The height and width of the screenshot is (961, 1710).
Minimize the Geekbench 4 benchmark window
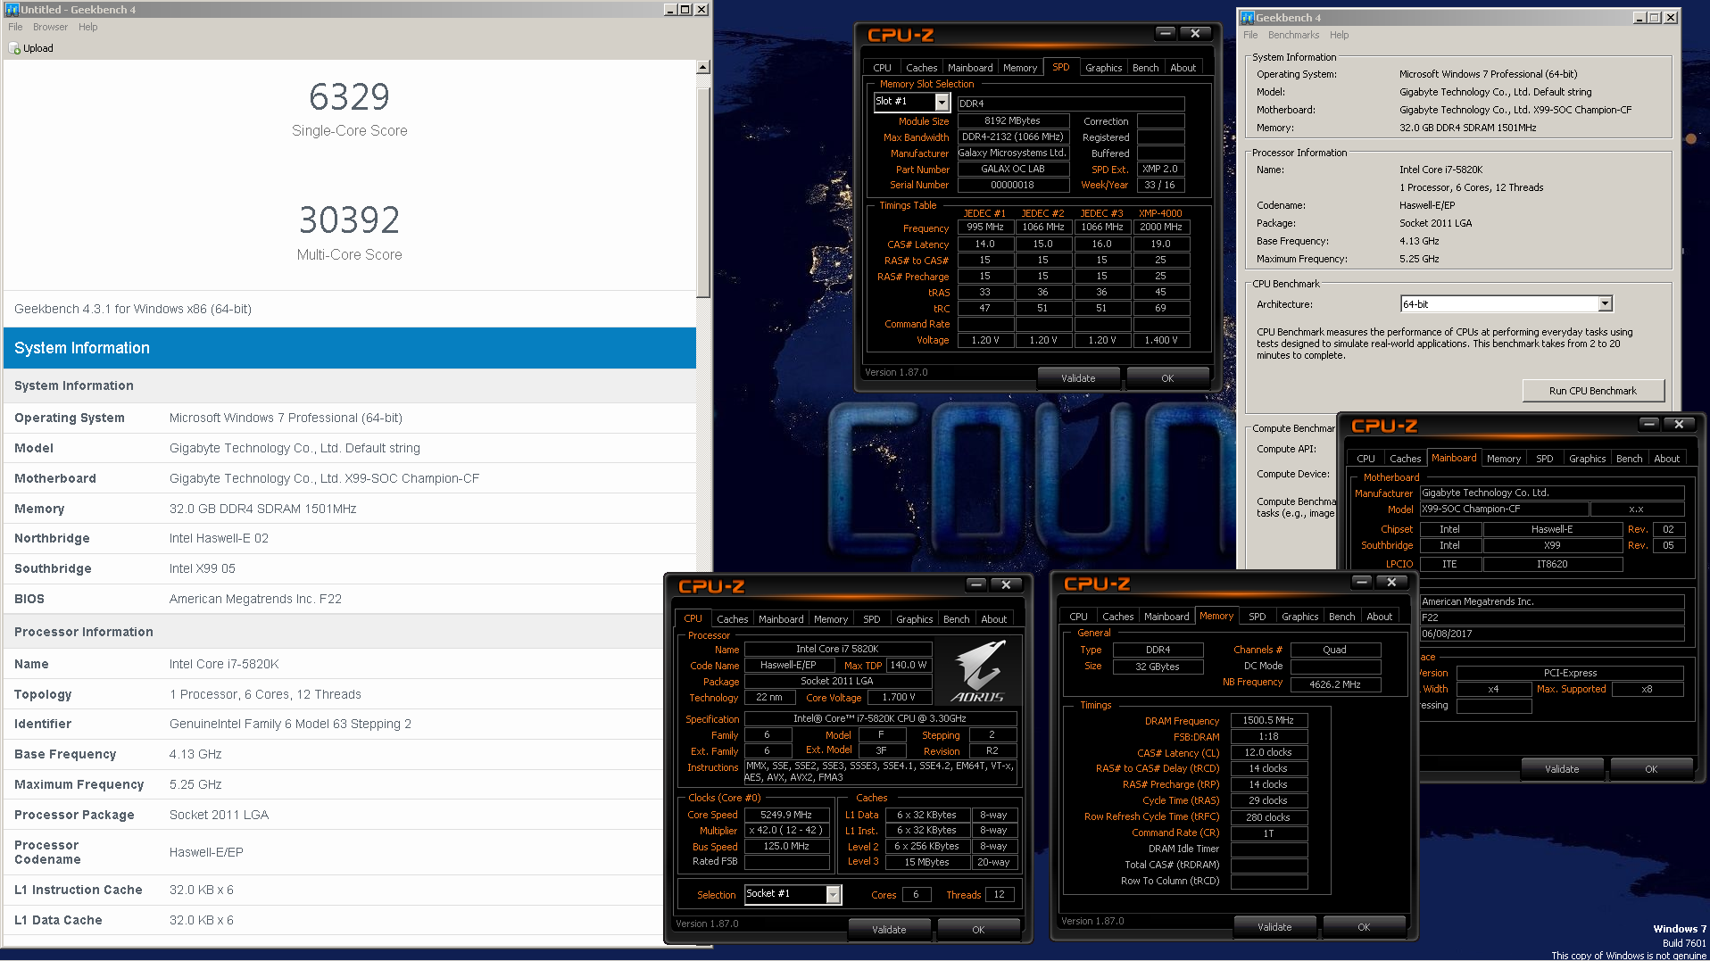[1639, 18]
